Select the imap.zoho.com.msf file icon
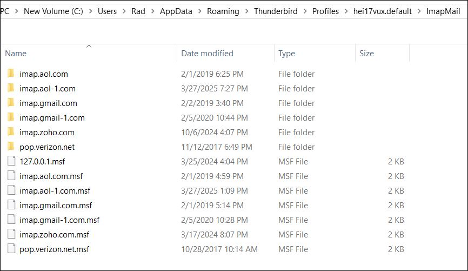The width and height of the screenshot is (468, 271). coord(11,234)
